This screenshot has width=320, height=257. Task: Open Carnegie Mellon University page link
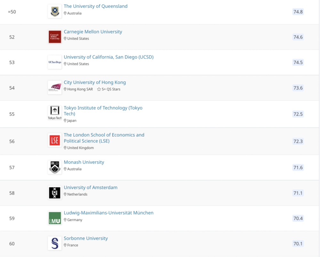click(x=93, y=32)
